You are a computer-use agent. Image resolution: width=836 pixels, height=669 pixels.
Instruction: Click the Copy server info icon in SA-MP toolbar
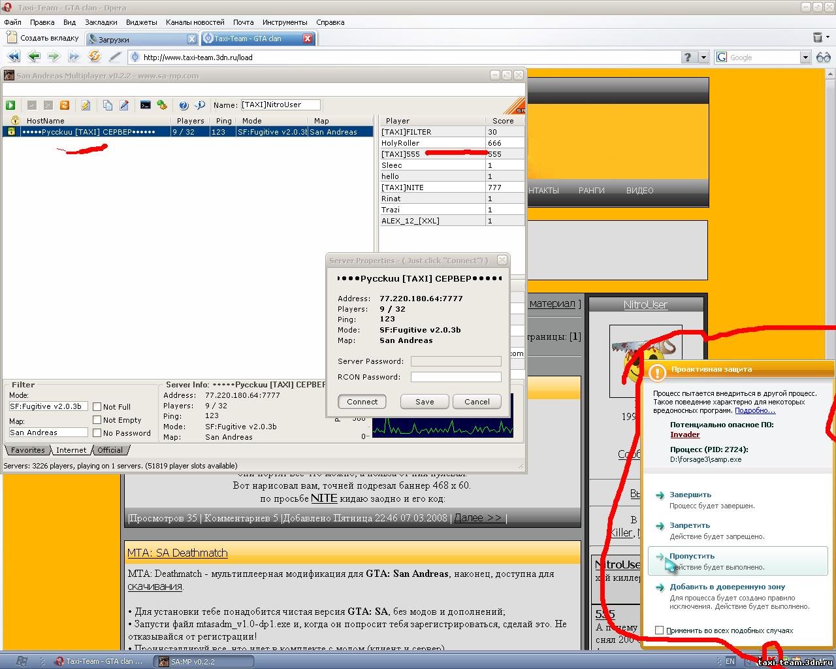tap(108, 105)
